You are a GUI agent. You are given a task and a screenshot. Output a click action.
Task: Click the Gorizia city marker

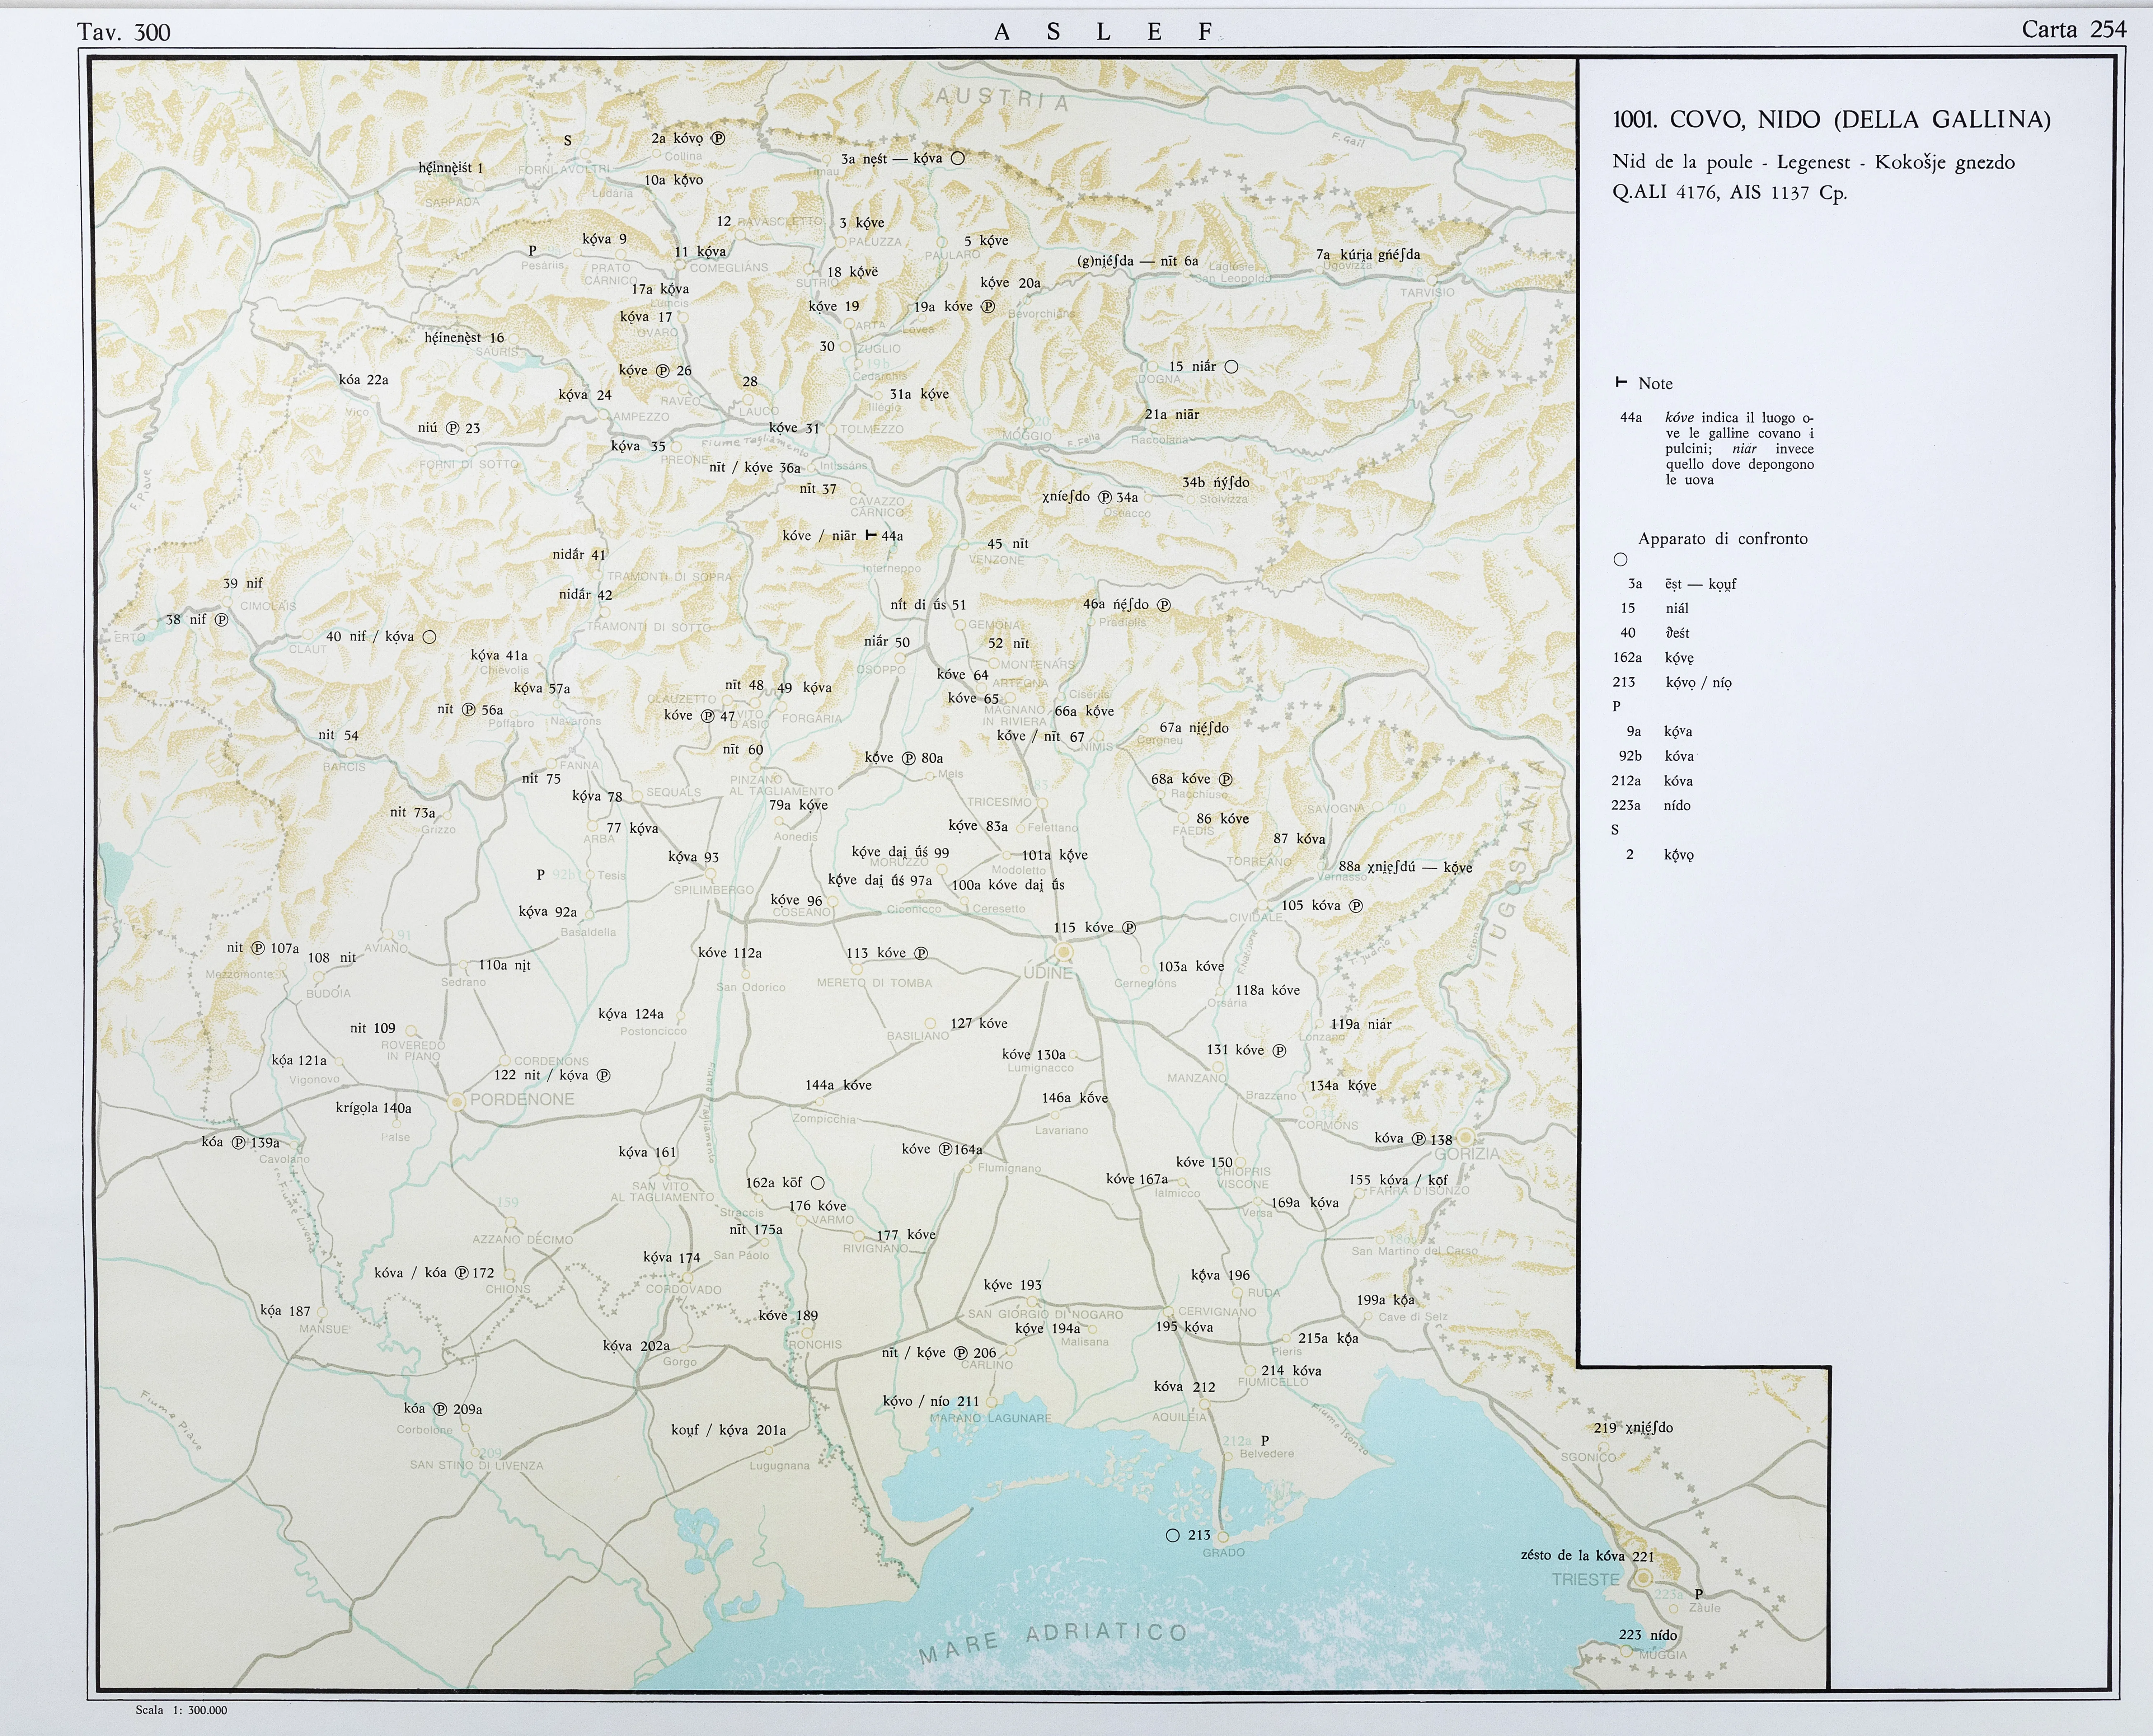(1465, 1137)
